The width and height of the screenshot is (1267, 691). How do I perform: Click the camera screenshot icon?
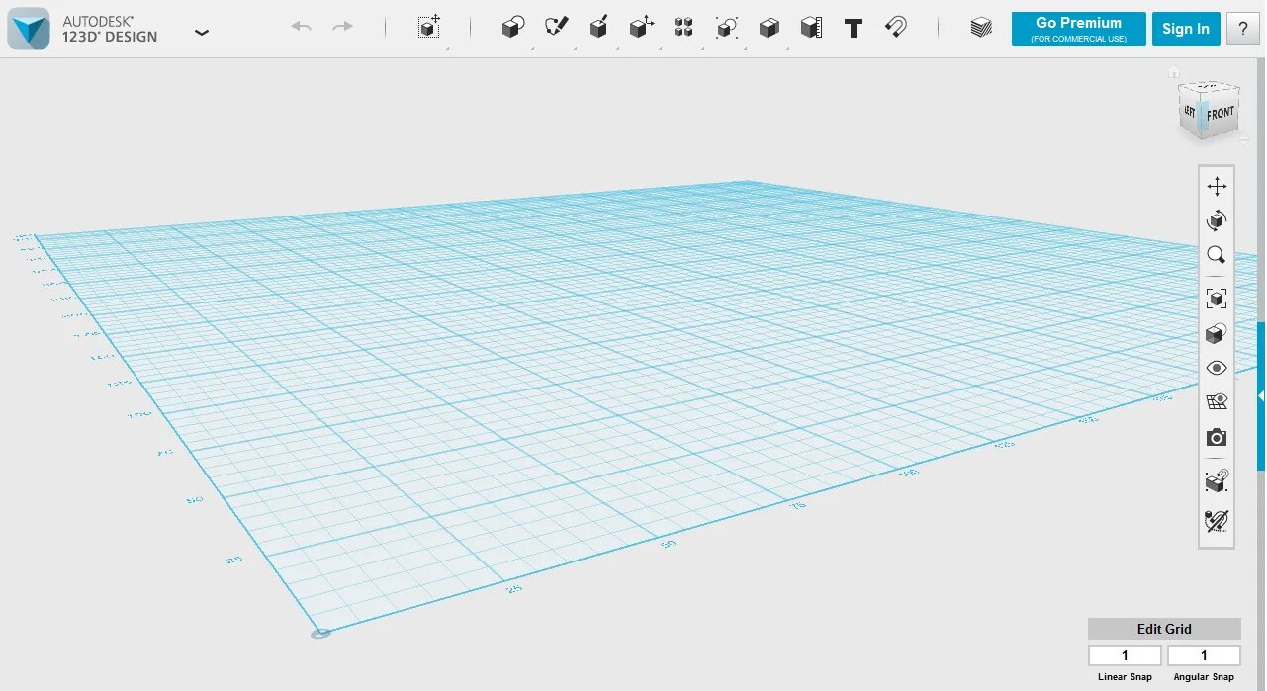coord(1217,437)
